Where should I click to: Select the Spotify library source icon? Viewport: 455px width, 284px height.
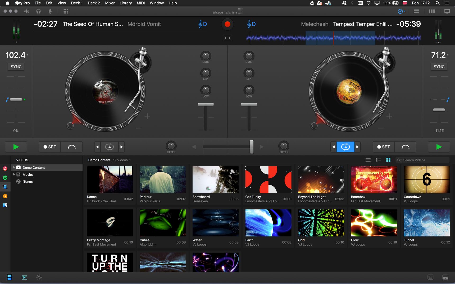5,178
